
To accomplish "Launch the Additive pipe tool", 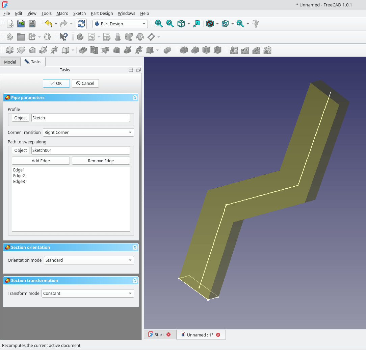I will [x=43, y=50].
